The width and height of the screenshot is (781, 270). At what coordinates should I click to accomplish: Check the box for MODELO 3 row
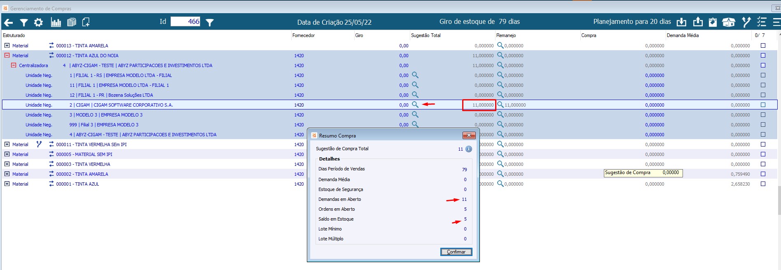click(x=763, y=115)
